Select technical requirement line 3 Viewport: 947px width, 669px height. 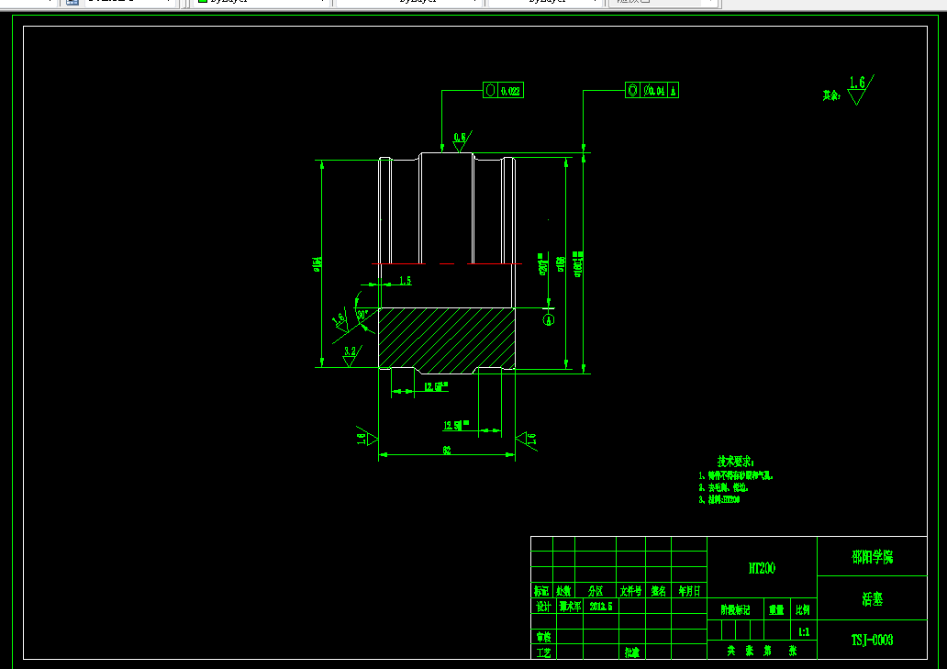click(x=719, y=500)
